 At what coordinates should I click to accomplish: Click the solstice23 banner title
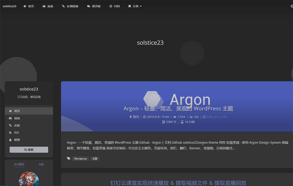(150, 42)
